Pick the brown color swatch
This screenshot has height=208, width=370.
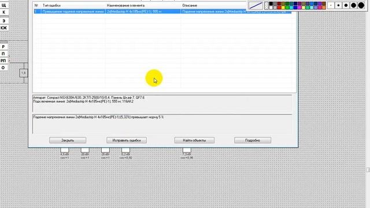click(324, 3)
